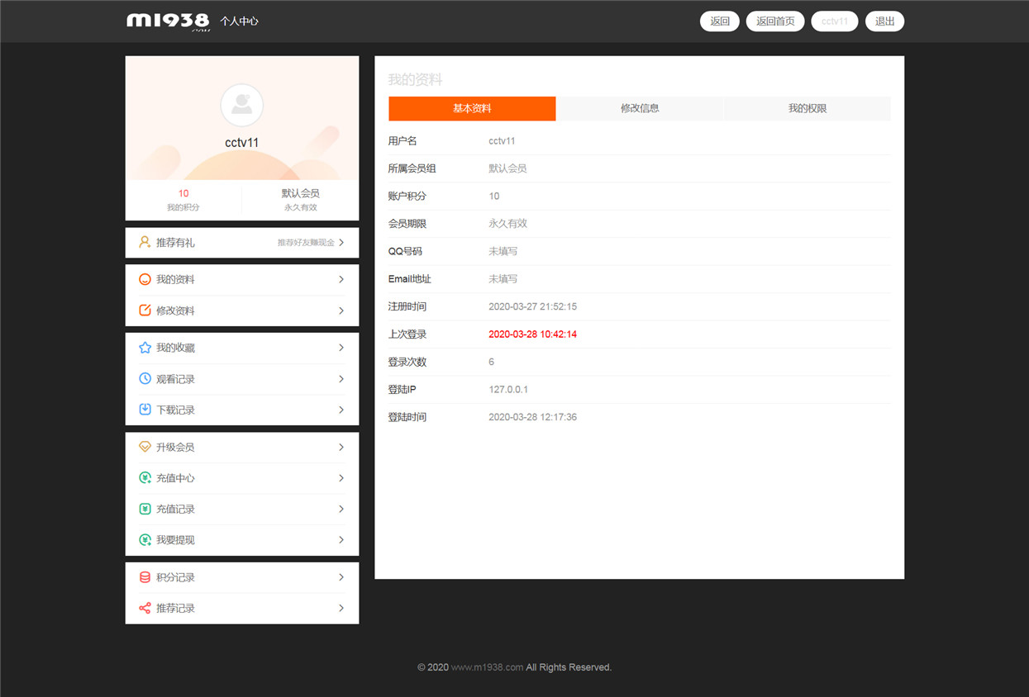Click the 充值记录 yen square icon
The image size is (1029, 697).
(x=145, y=509)
